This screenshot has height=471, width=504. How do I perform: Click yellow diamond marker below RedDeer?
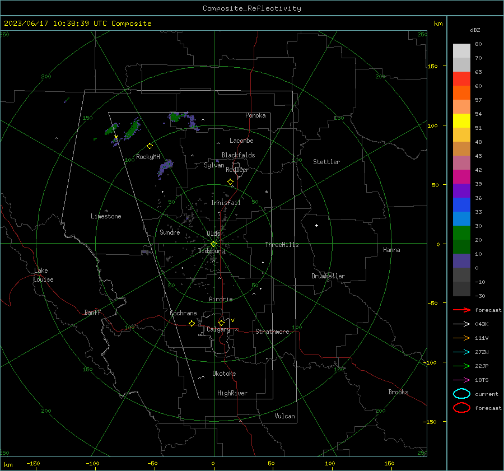[230, 182]
